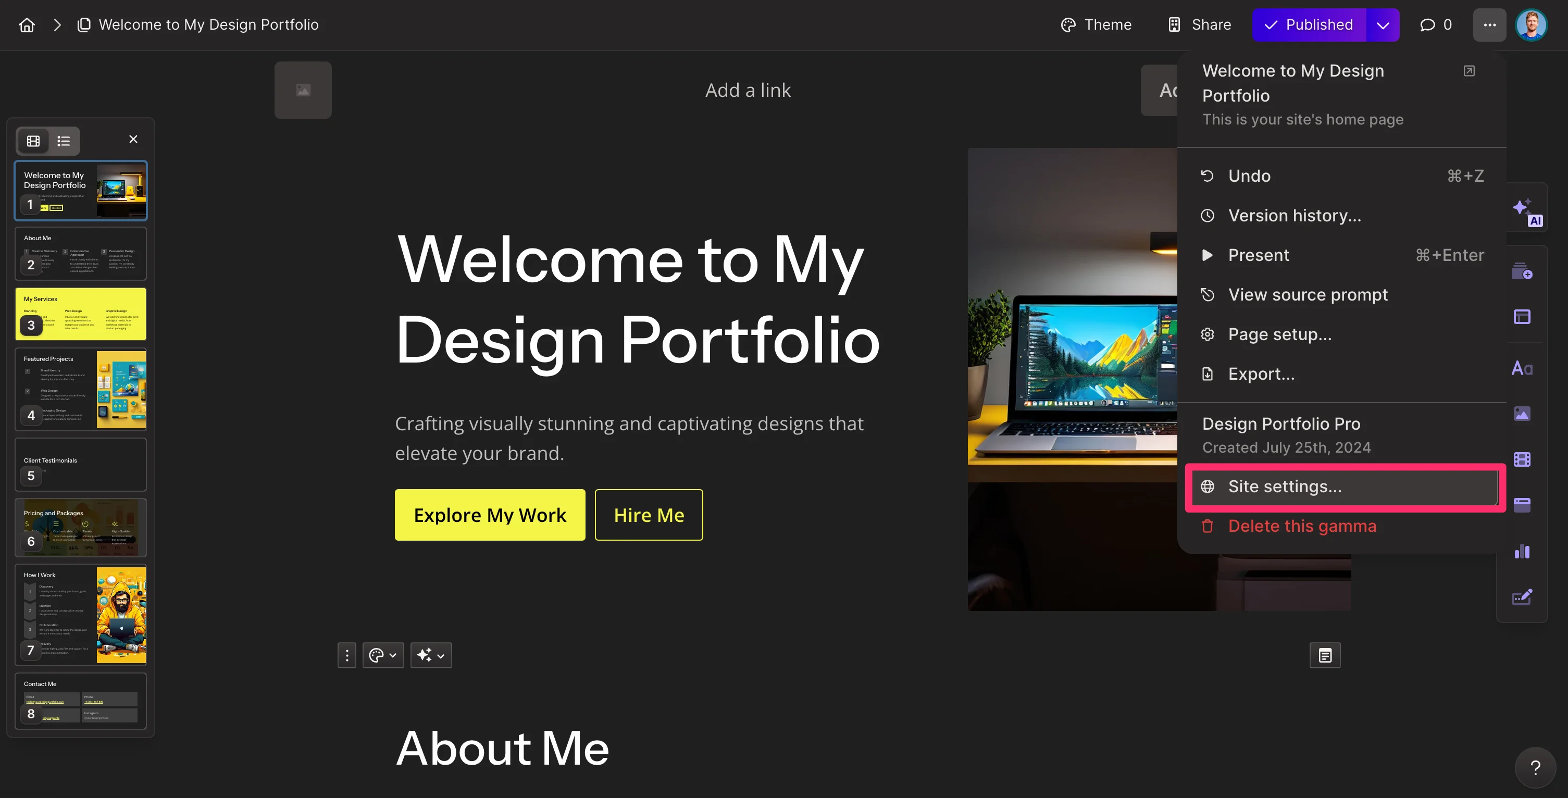The image size is (1568, 798).
Task: Expand the Published dropdown arrow
Action: [1383, 25]
